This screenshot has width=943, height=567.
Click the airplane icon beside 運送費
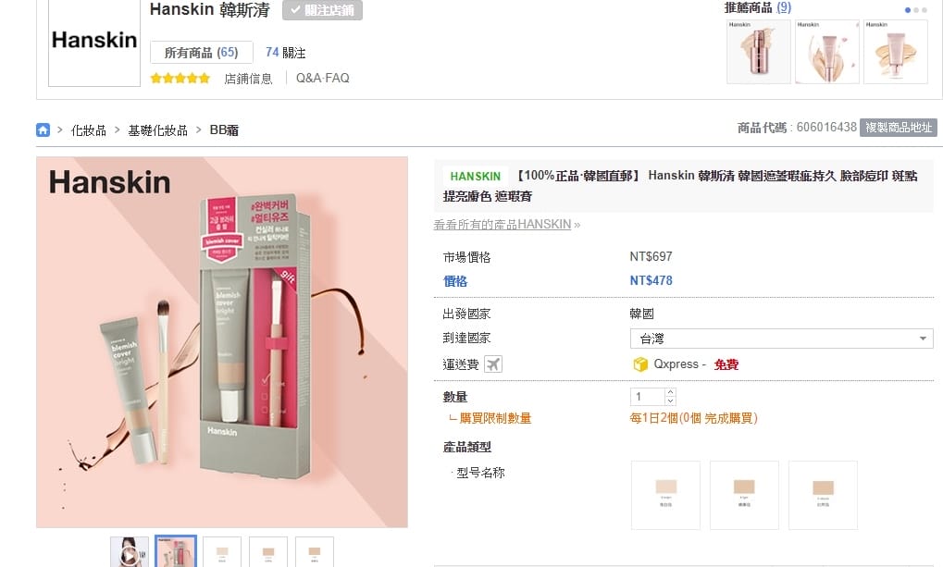pos(493,363)
